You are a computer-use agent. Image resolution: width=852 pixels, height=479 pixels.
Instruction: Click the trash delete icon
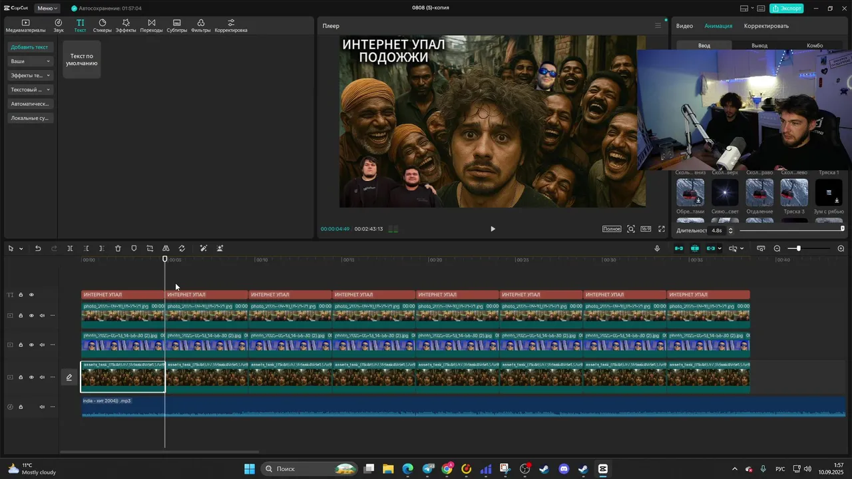tap(118, 248)
